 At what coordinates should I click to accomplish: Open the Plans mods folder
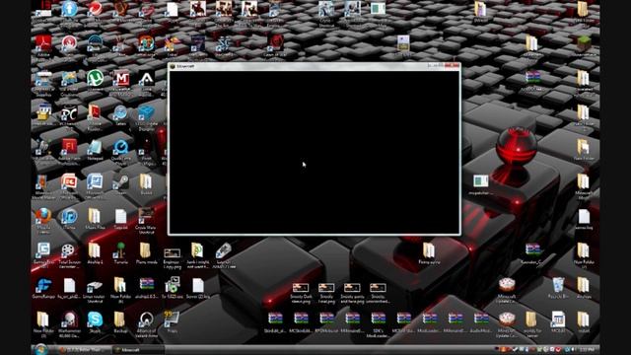146,250
